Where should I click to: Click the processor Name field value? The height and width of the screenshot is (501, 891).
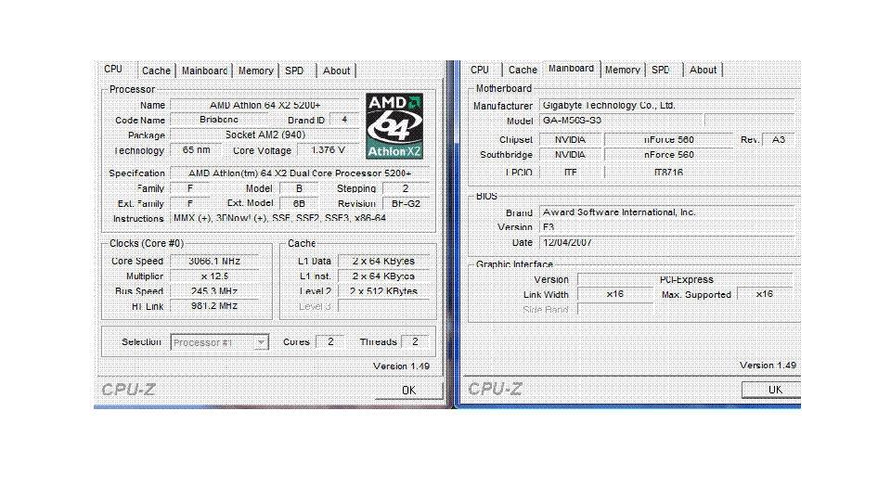(265, 105)
